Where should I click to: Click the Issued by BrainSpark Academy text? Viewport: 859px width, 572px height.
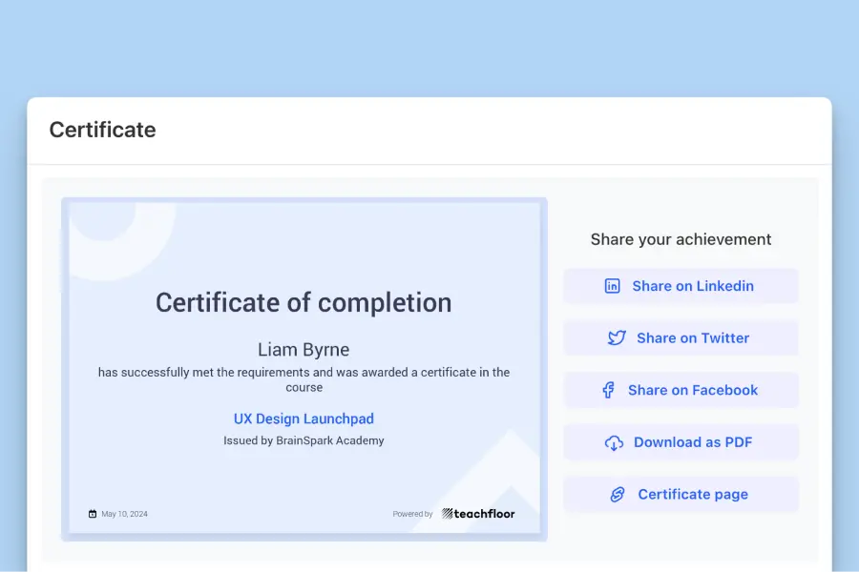pos(304,440)
